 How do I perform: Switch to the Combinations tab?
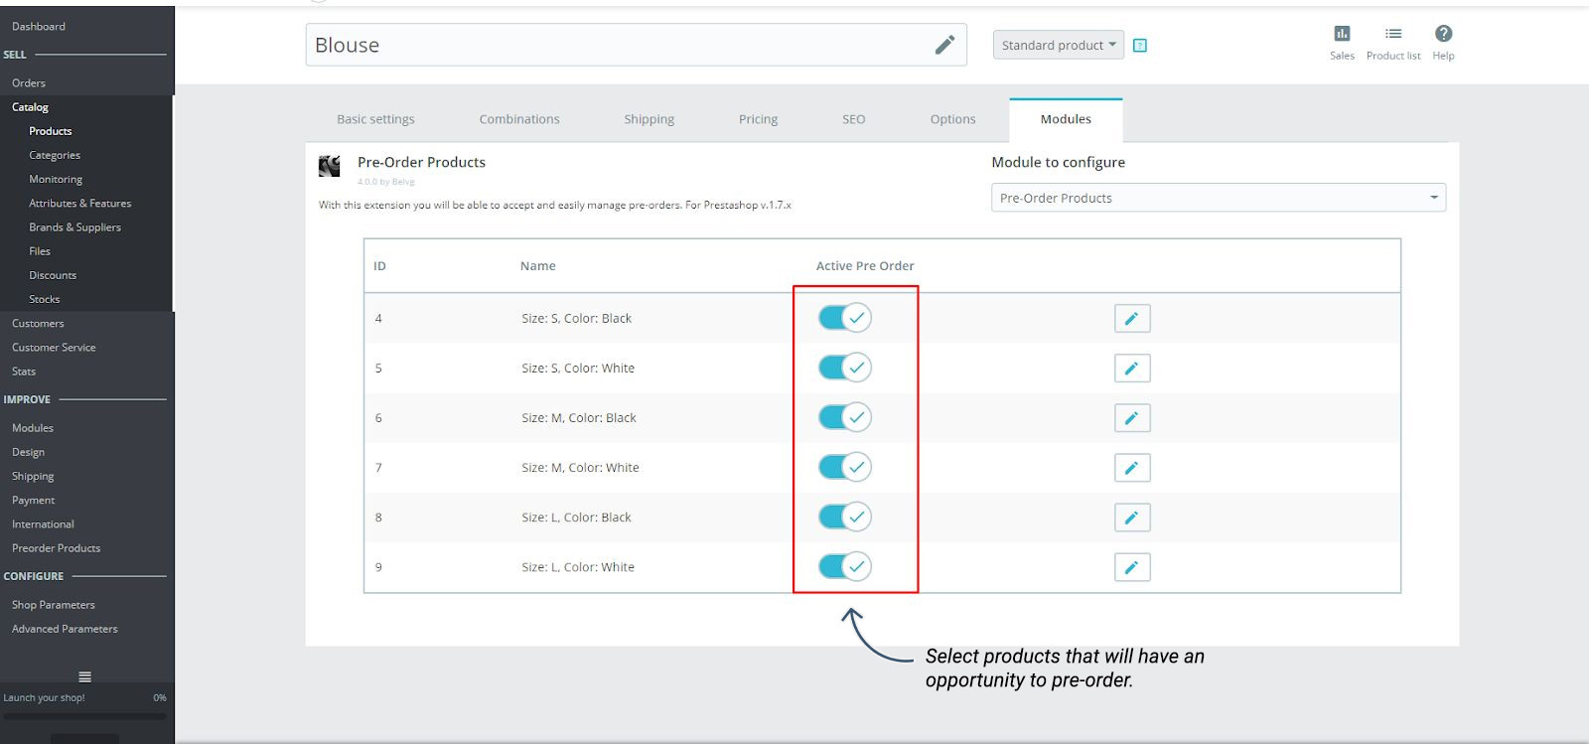[x=519, y=119]
